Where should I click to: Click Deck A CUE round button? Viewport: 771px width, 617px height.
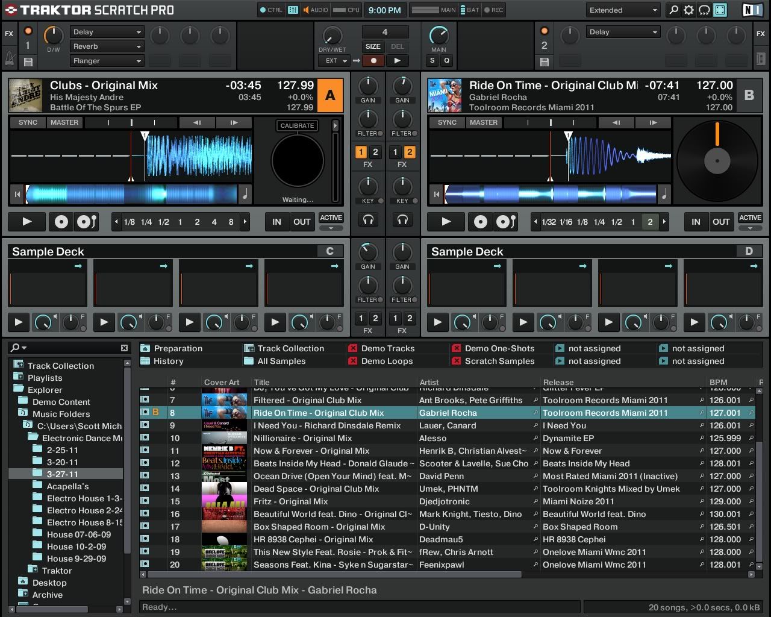(x=61, y=222)
